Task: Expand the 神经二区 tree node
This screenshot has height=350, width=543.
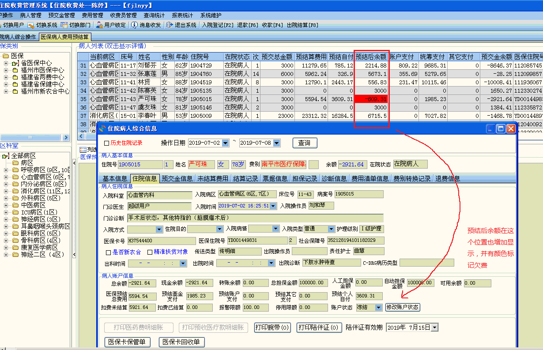Action: click(x=7, y=255)
